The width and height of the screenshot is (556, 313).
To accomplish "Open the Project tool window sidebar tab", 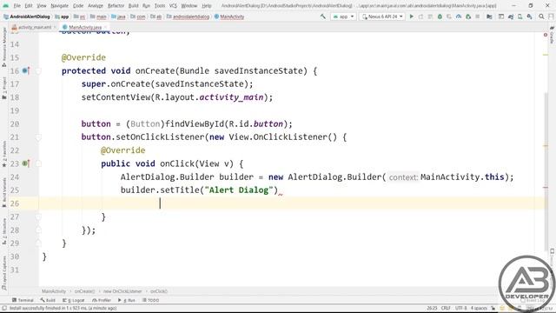I will click(4, 88).
